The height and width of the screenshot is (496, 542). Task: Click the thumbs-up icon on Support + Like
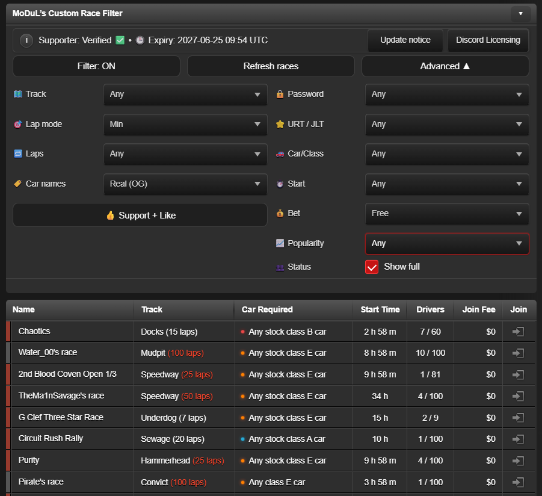pos(110,215)
